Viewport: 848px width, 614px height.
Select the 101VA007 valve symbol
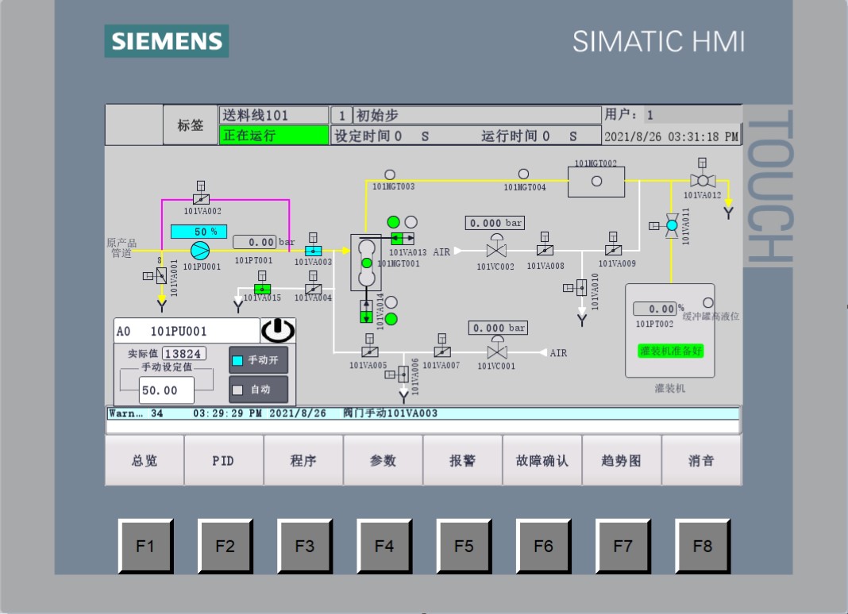[x=441, y=352]
